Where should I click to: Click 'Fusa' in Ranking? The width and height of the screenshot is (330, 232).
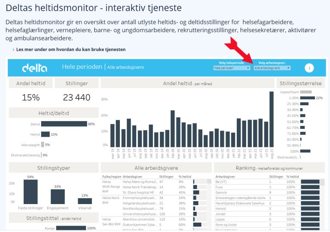point(219,187)
